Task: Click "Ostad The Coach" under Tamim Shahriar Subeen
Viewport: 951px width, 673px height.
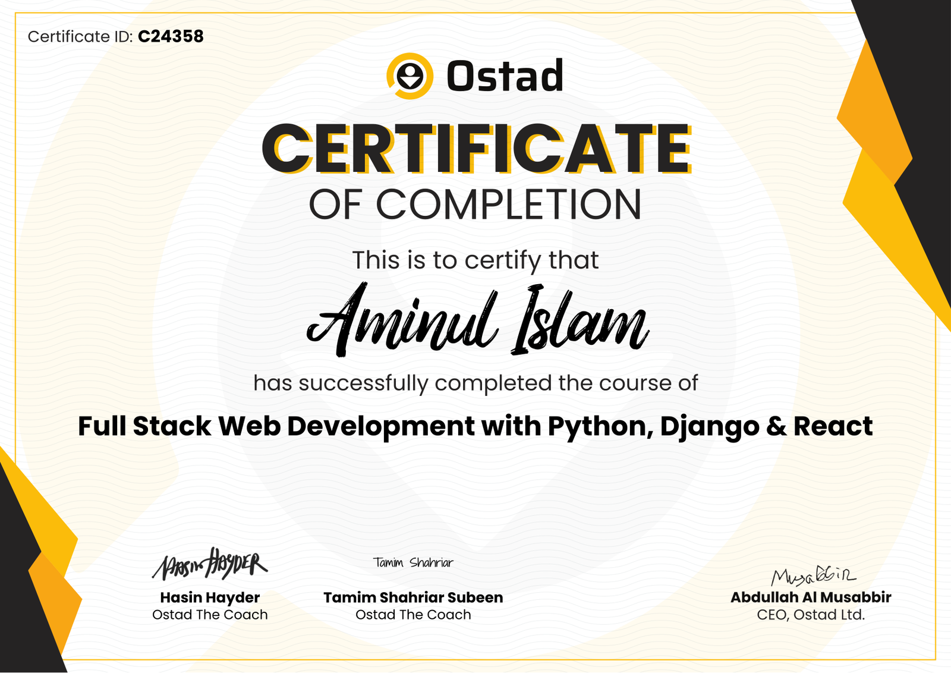Action: point(413,615)
